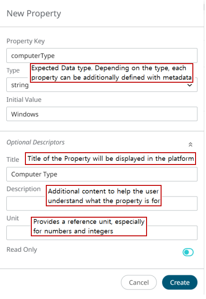Click the Type dropdown chevron arrow
The width and height of the screenshot is (206, 299).
coord(190,85)
